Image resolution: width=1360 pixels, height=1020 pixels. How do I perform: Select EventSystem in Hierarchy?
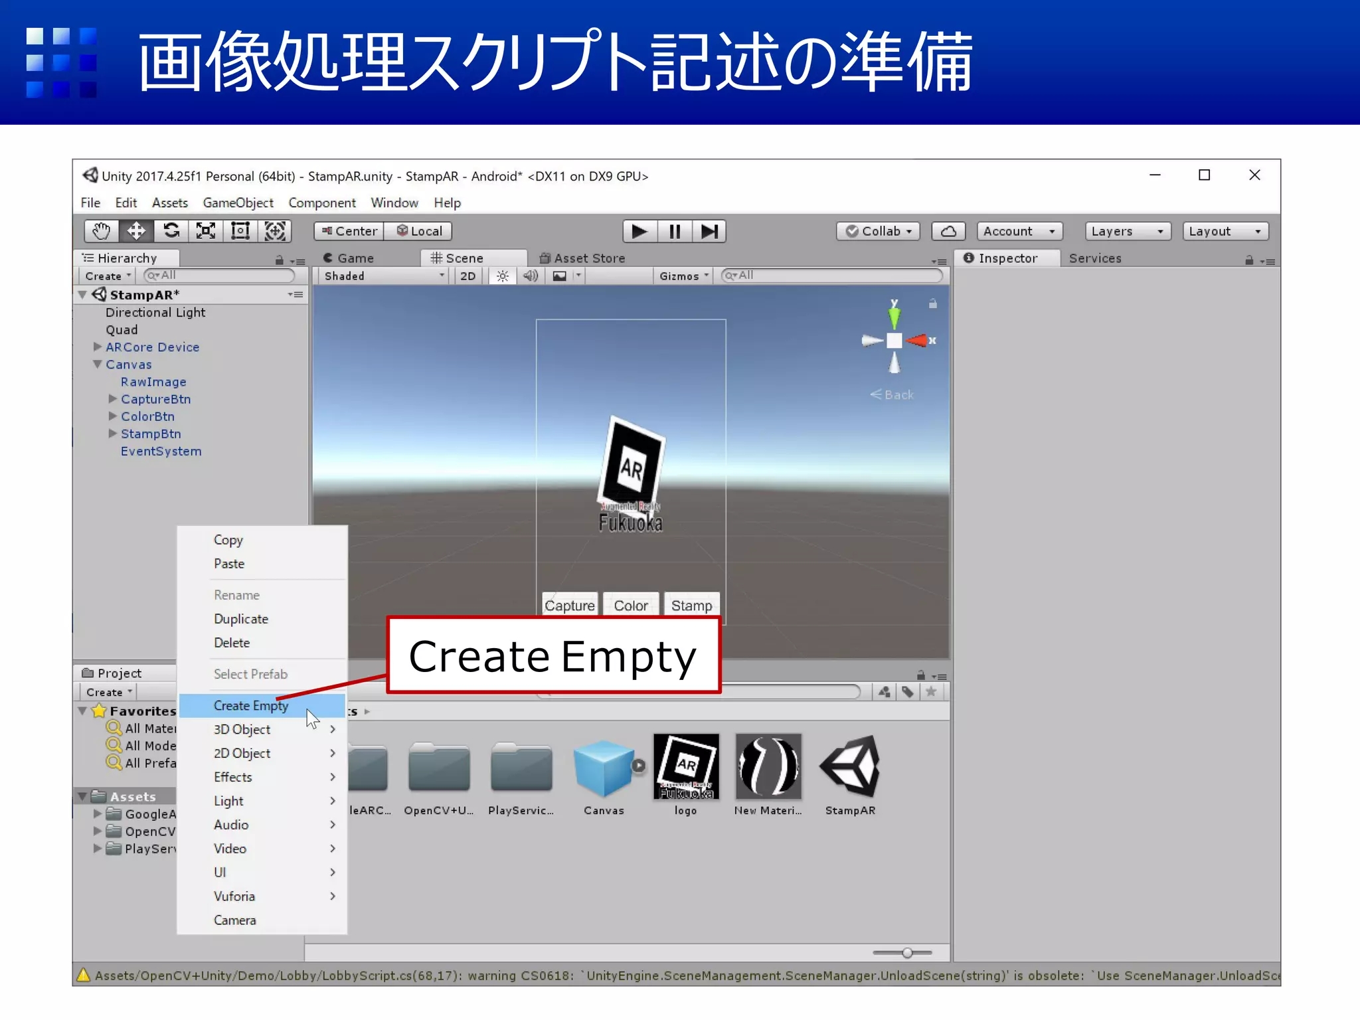[161, 450]
